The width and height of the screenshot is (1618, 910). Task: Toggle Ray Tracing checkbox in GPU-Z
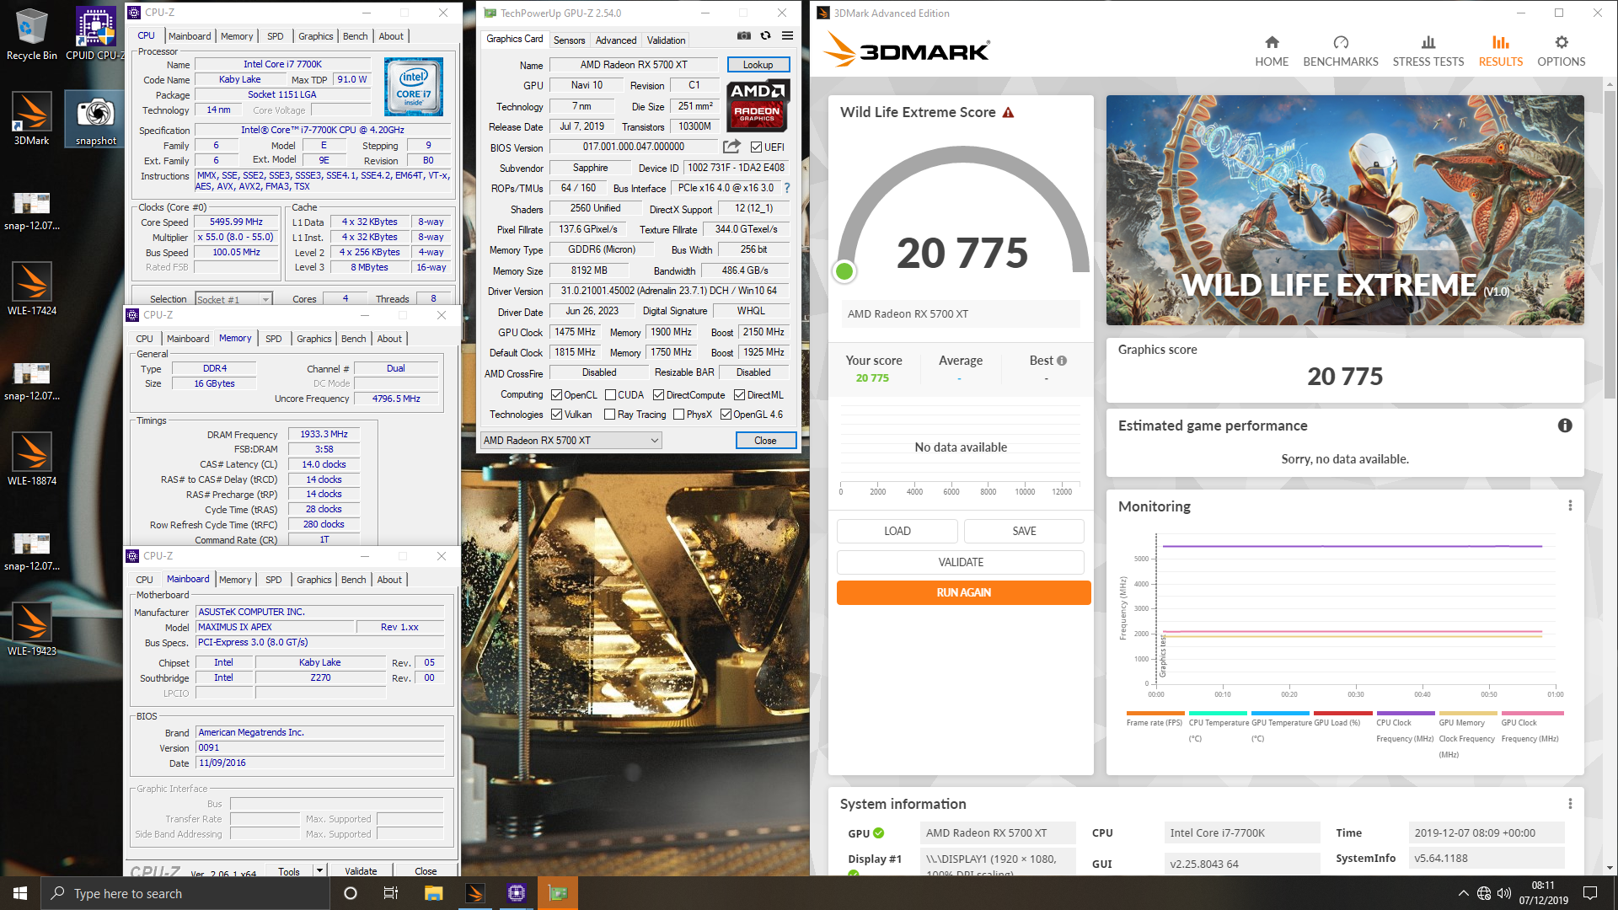pos(610,415)
